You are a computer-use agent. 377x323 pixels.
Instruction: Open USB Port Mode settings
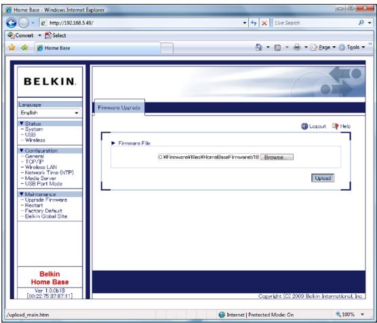(x=43, y=184)
